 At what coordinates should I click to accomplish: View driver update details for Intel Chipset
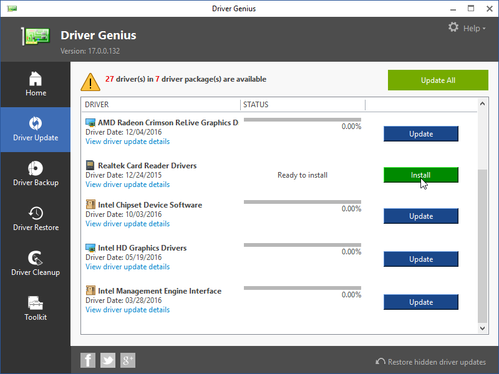point(128,224)
